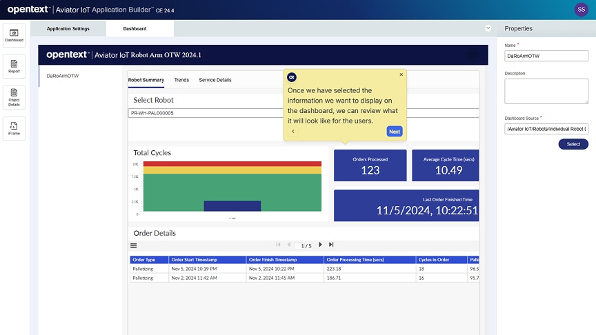Click the Description text area
Image resolution: width=596 pixels, height=335 pixels.
point(546,91)
